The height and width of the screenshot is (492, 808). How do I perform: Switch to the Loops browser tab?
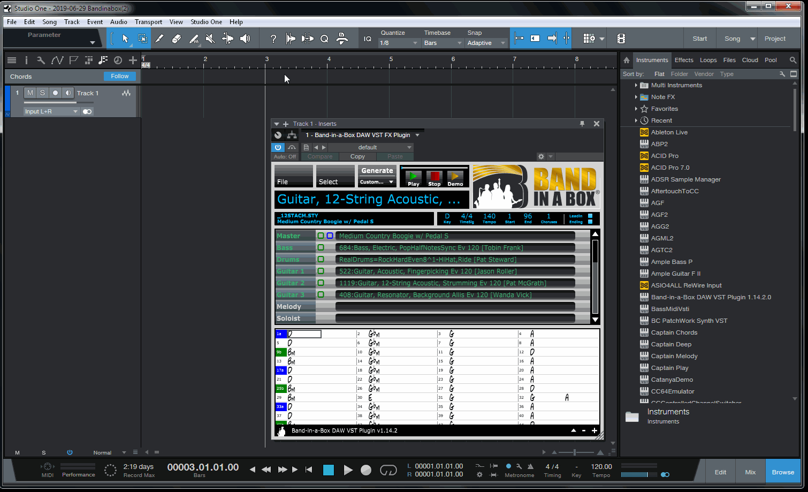(x=708, y=60)
